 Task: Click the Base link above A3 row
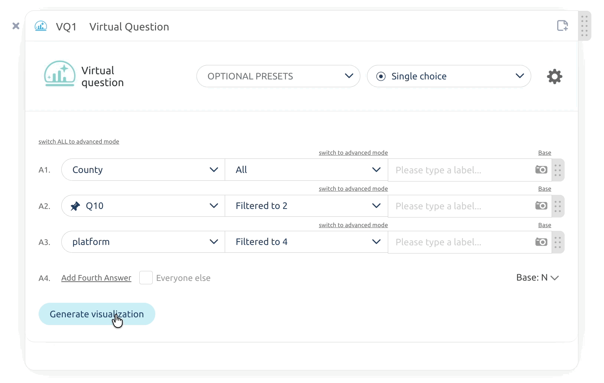(x=545, y=225)
